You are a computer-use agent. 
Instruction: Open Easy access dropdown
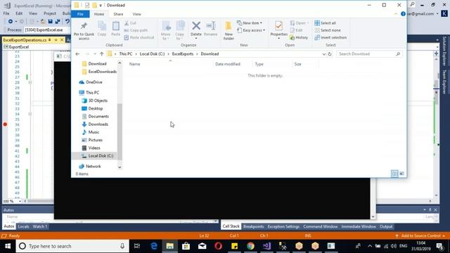coord(251,30)
